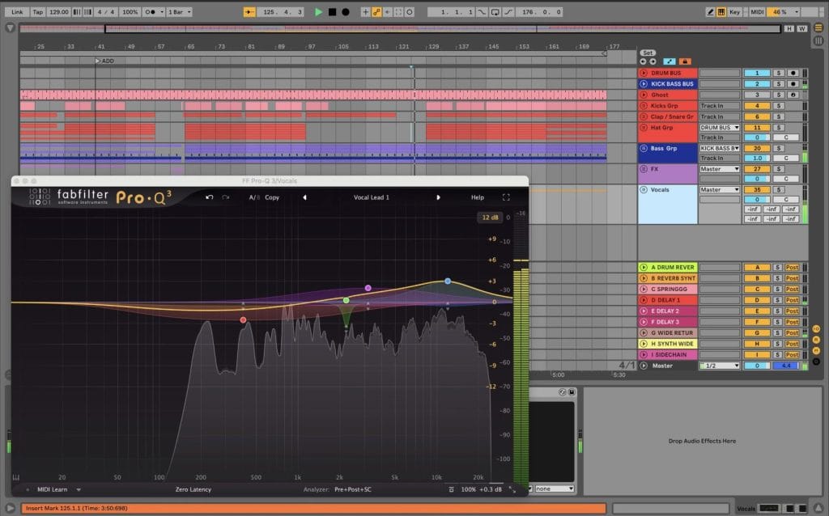The height and width of the screenshot is (516, 829).
Task: Enter full screen mode in Pro-Q 3
Action: (x=507, y=197)
